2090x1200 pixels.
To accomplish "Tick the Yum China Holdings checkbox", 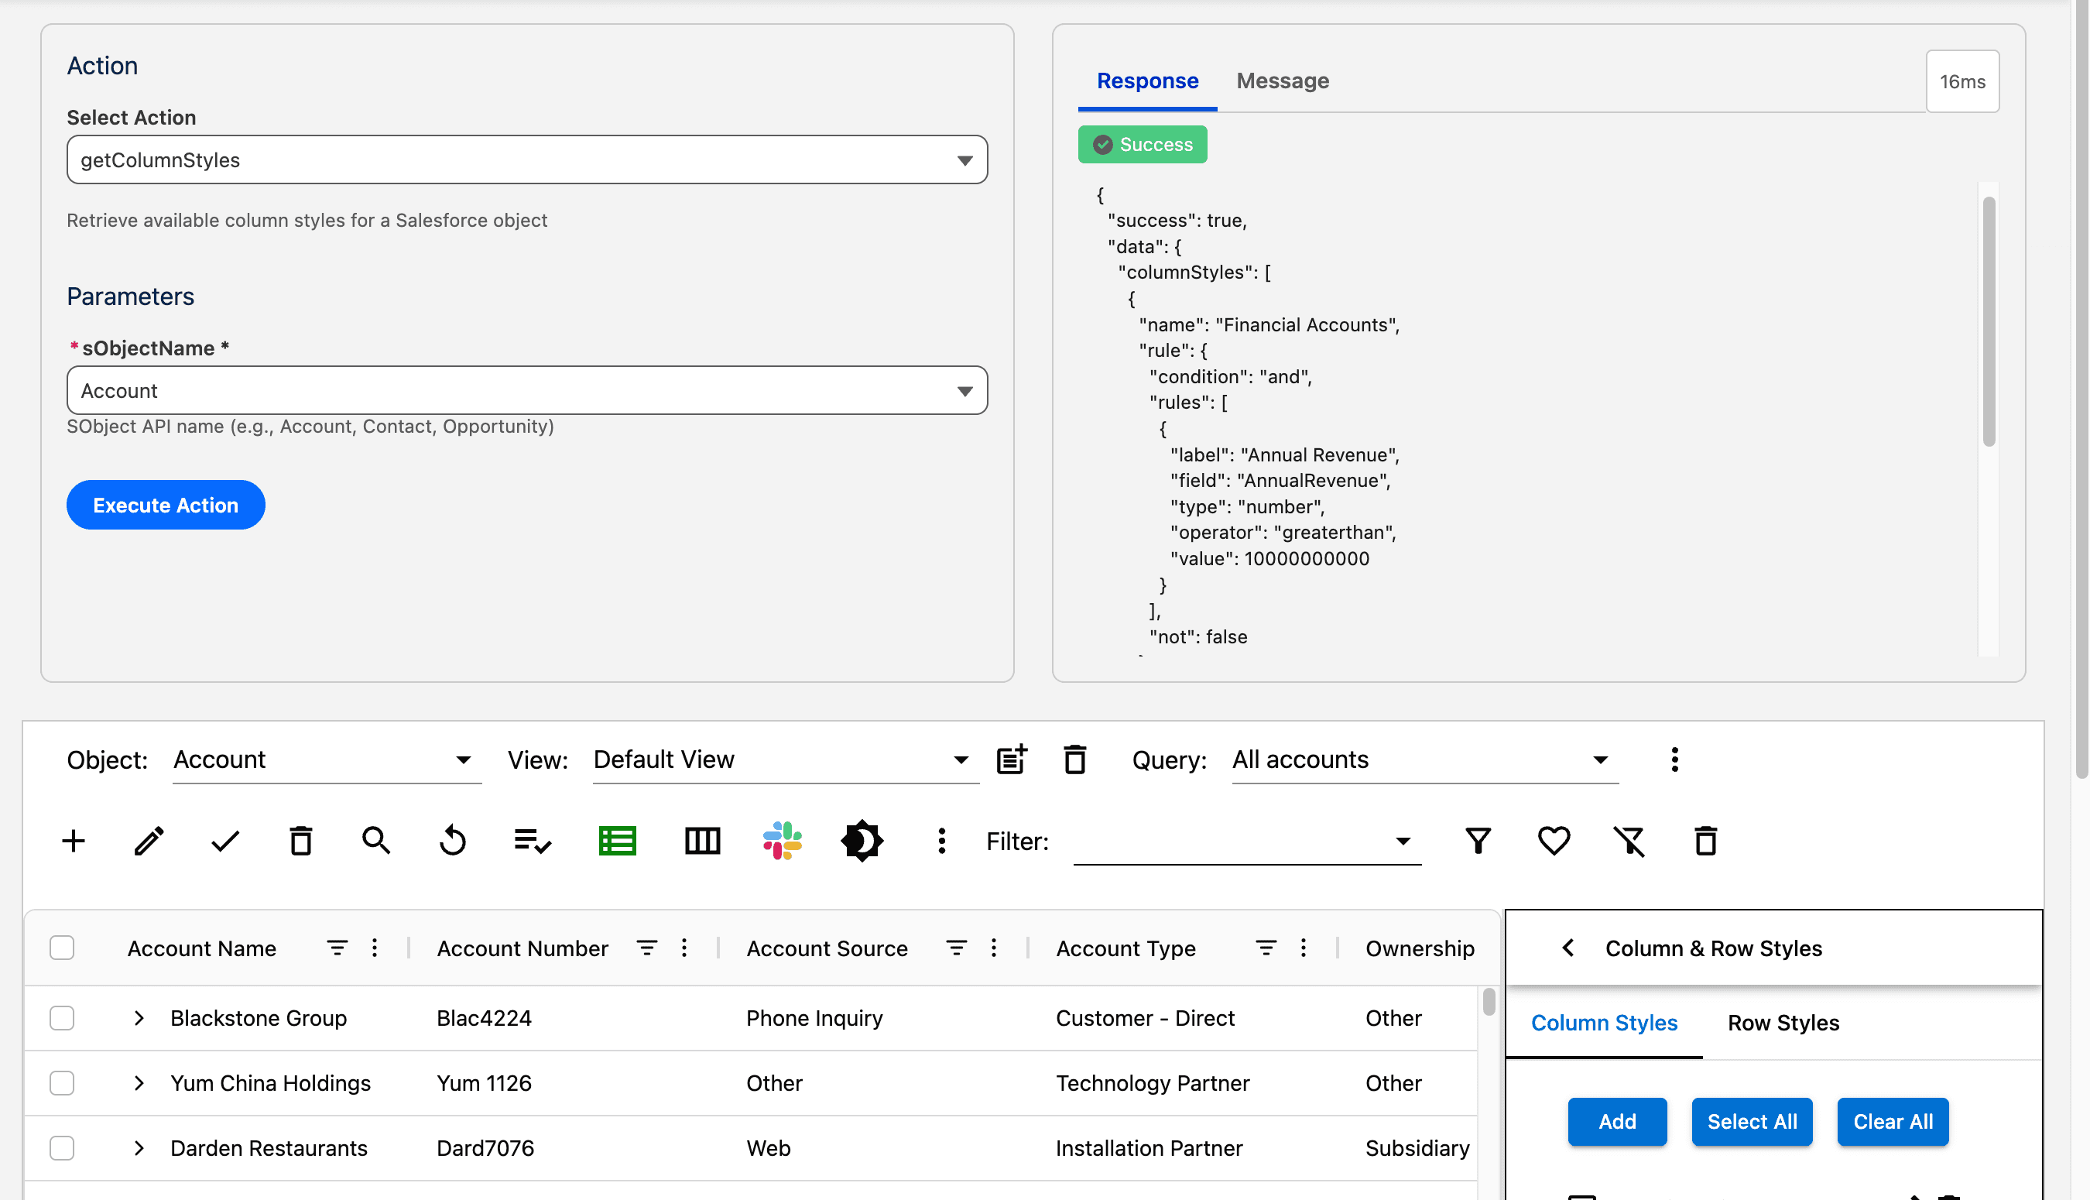I will pyautogui.click(x=62, y=1083).
